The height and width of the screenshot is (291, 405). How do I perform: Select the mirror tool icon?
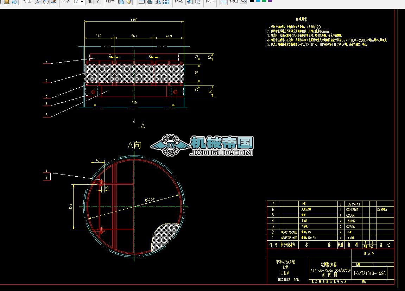158,1
